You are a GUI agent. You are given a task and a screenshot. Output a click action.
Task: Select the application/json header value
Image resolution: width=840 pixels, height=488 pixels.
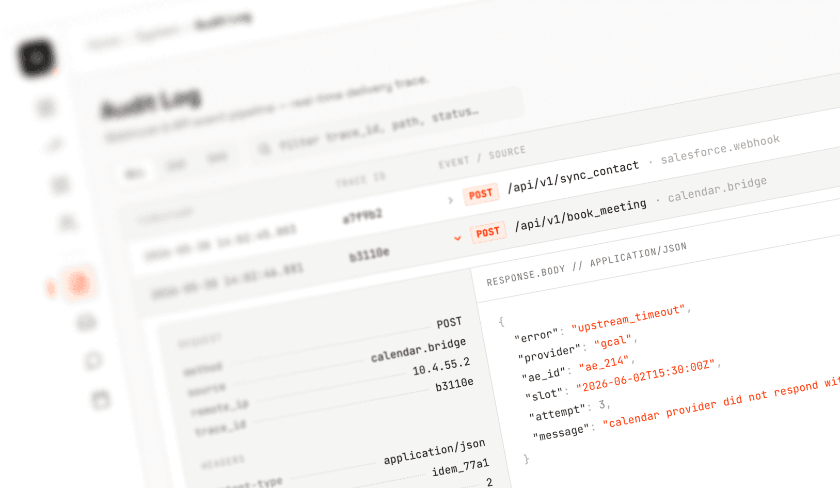434,451
